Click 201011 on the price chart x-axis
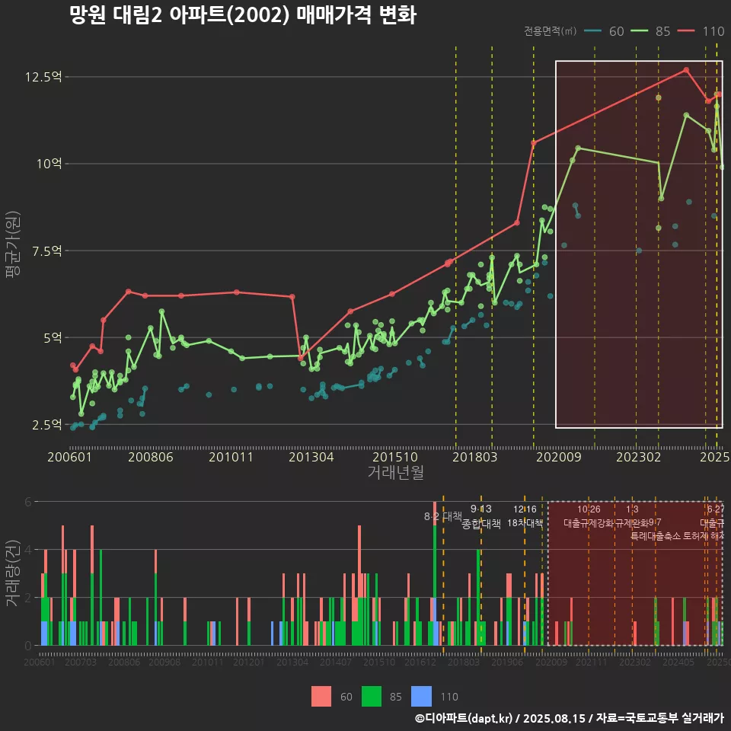Viewport: 731px width, 731px height. (x=231, y=457)
